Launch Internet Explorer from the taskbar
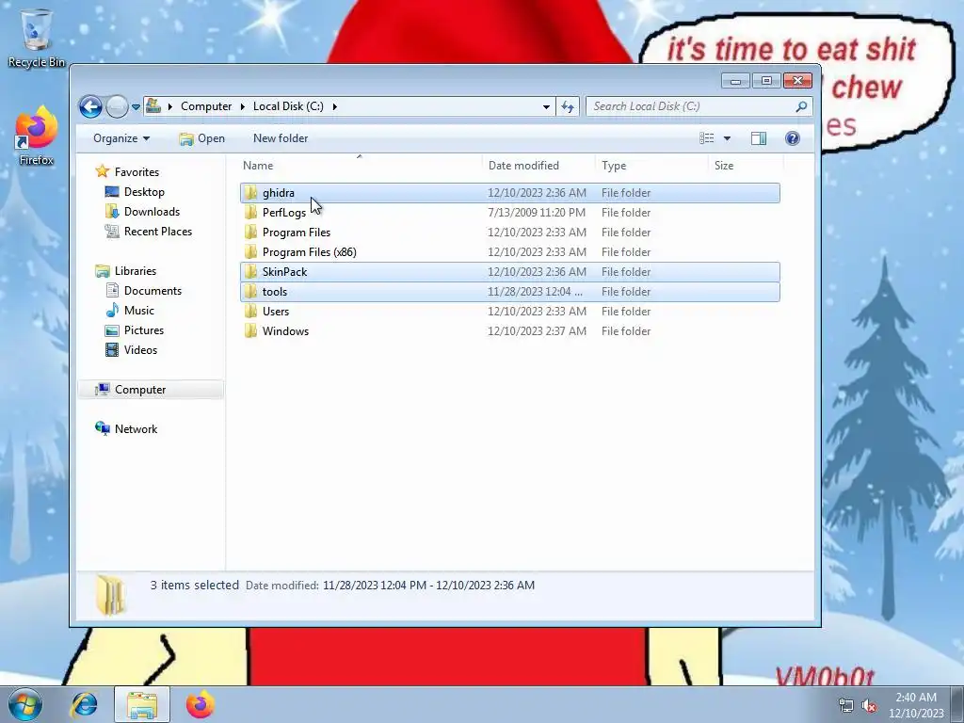964x723 pixels. coord(84,704)
